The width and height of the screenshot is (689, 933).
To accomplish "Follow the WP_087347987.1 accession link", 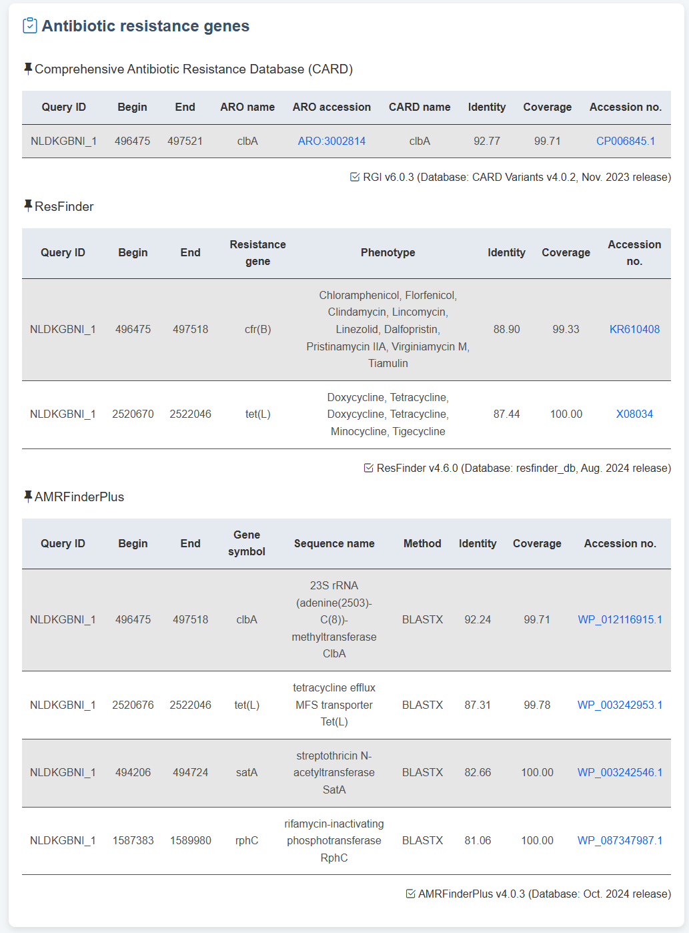I will [620, 840].
